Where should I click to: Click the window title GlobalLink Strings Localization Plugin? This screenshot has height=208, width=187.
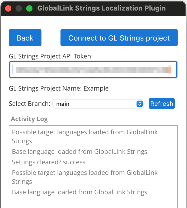tap(101, 8)
